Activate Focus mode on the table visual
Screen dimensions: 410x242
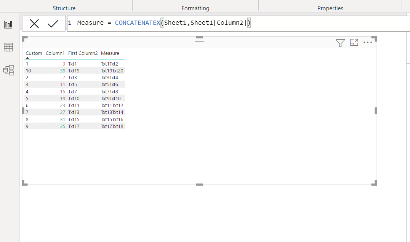point(354,42)
